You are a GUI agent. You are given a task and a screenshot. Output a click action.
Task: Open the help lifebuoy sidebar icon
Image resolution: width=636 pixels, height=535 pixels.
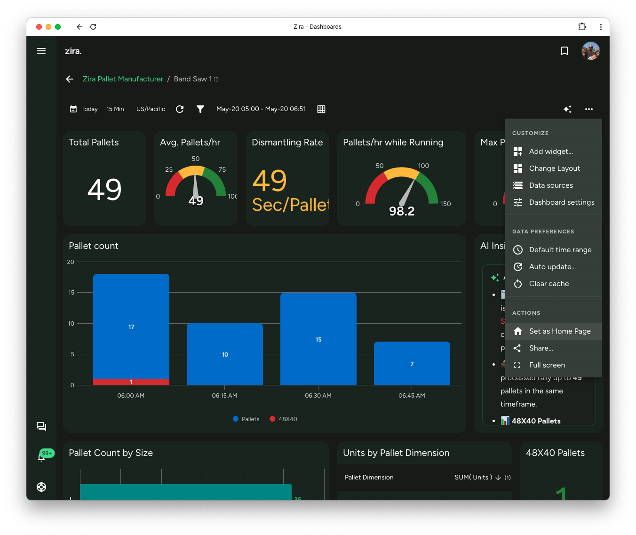[x=41, y=487]
